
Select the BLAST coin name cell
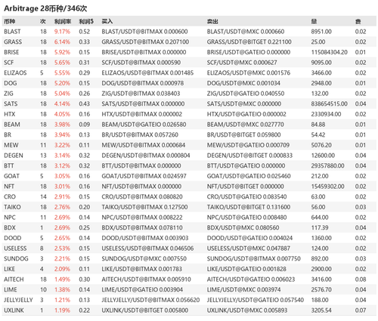(12, 32)
